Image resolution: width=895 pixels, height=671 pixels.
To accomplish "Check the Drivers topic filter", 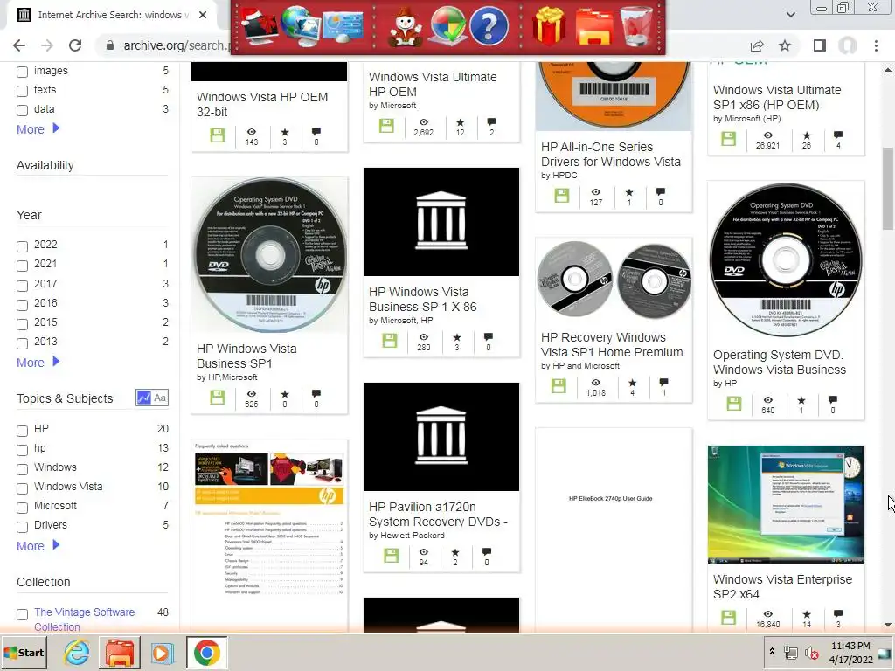I will pos(22,527).
